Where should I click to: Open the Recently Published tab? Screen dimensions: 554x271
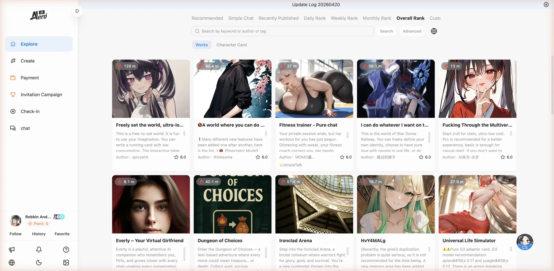tap(278, 18)
